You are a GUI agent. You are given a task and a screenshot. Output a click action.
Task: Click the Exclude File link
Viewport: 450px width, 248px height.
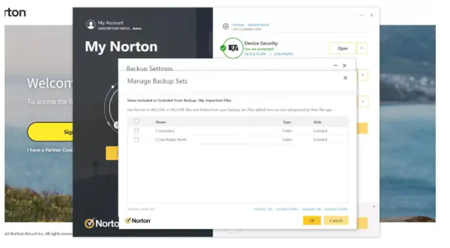tap(311, 209)
